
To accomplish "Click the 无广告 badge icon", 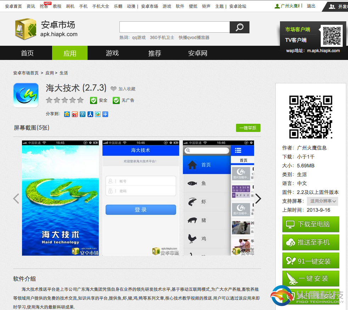I will tap(116, 100).
